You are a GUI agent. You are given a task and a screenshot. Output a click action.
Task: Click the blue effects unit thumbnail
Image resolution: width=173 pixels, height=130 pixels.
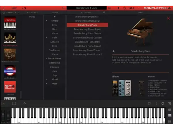121,88
